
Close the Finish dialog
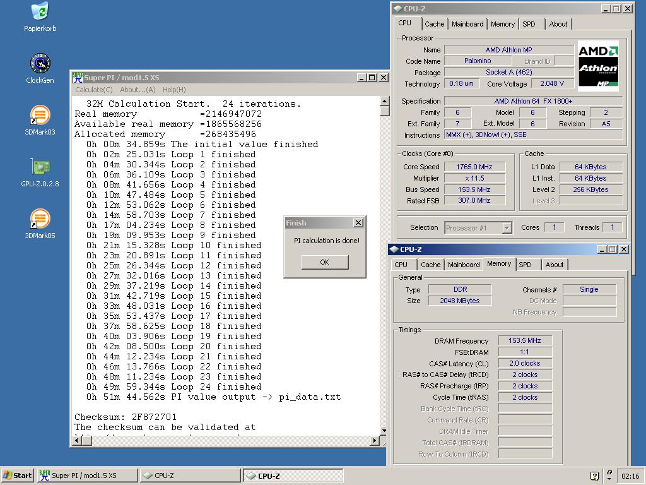(x=358, y=223)
